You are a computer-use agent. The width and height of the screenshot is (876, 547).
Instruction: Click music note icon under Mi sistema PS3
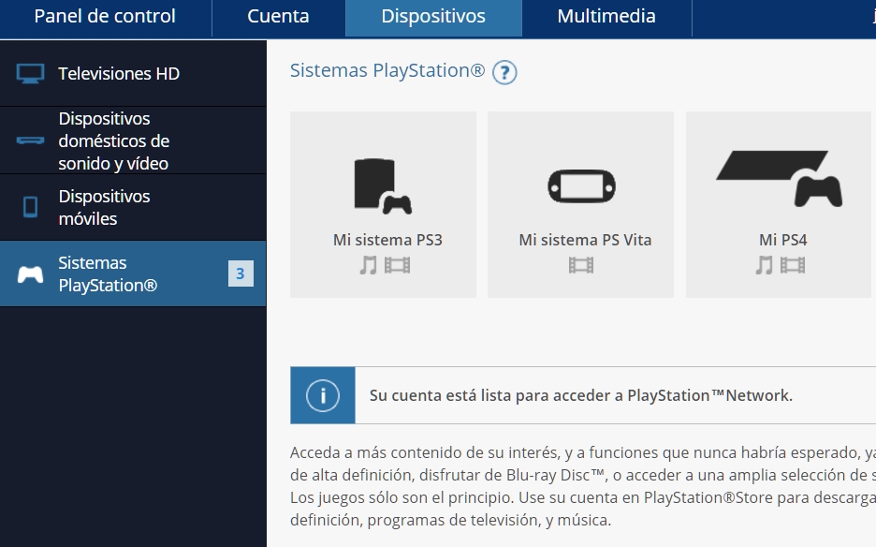tap(369, 265)
